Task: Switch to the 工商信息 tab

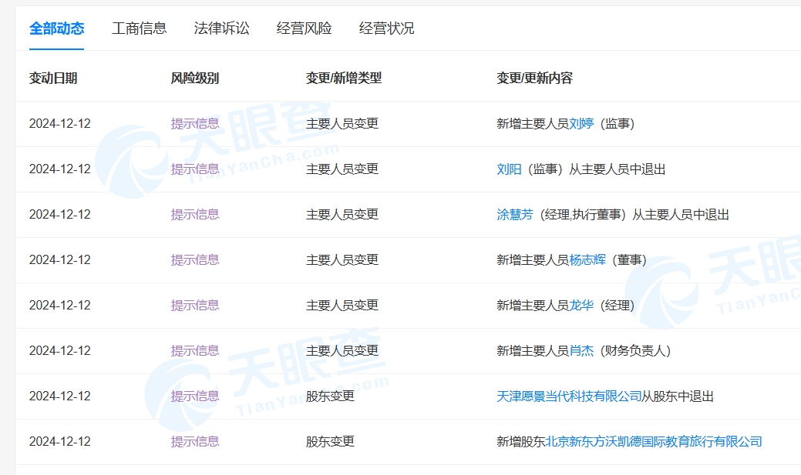Action: (140, 28)
